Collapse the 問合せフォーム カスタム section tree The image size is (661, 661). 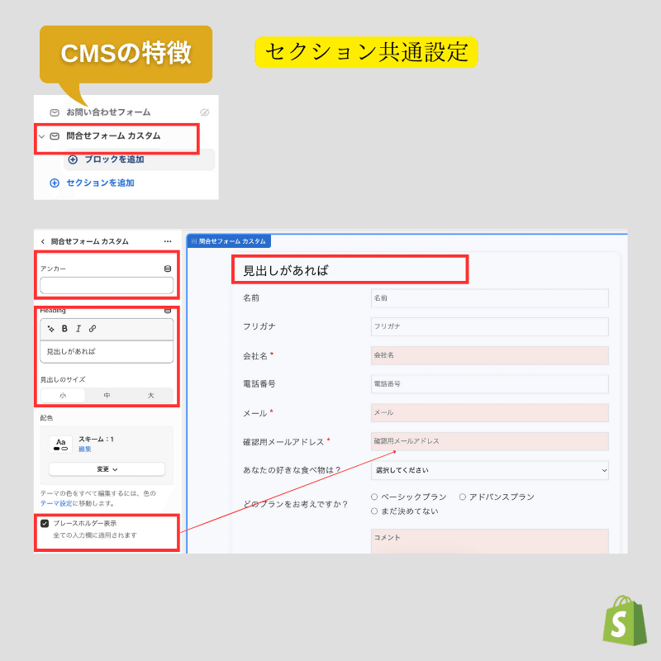[x=42, y=136]
